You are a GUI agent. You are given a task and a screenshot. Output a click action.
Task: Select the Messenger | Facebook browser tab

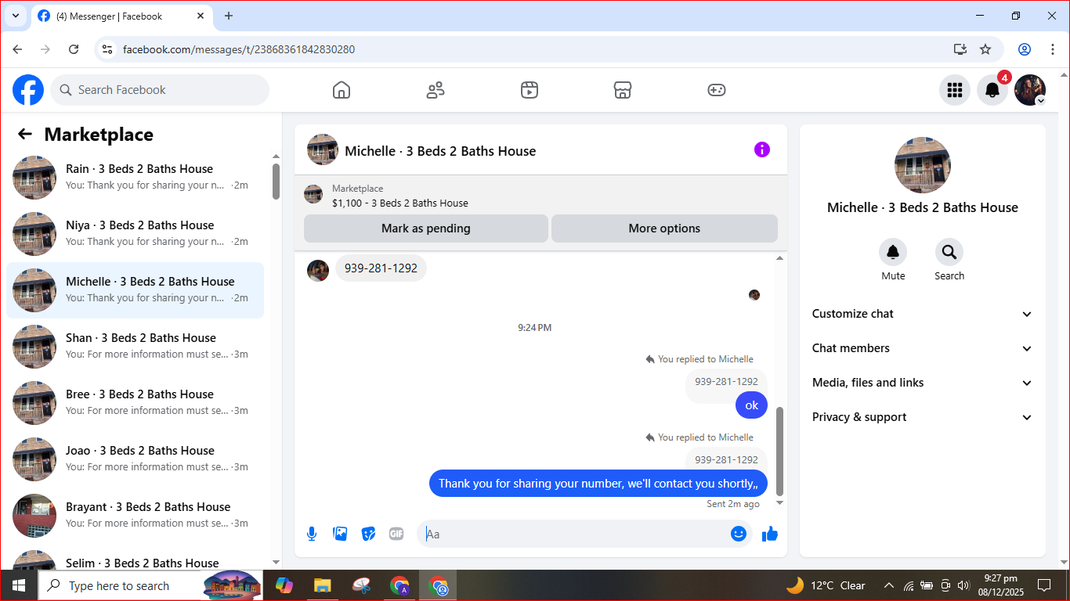[121, 16]
